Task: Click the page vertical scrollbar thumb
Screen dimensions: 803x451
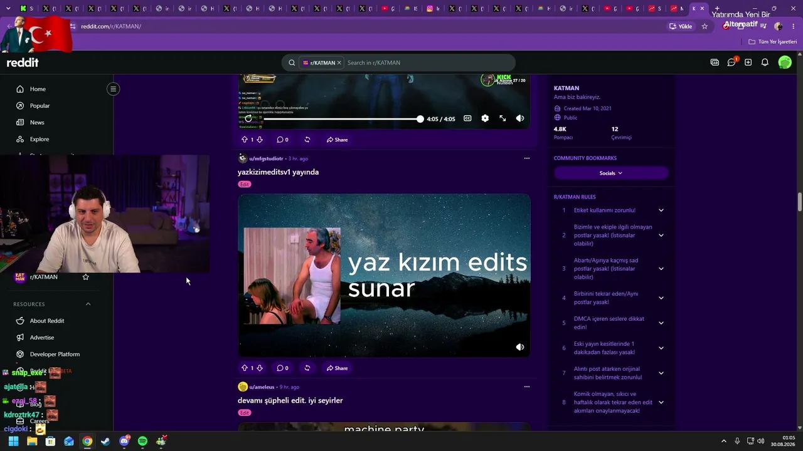Action: (800, 202)
